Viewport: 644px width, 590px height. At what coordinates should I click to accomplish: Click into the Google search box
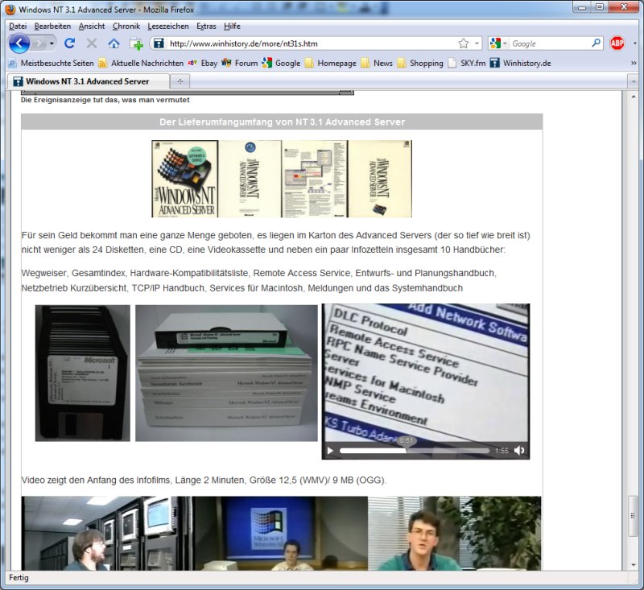pyautogui.click(x=550, y=43)
